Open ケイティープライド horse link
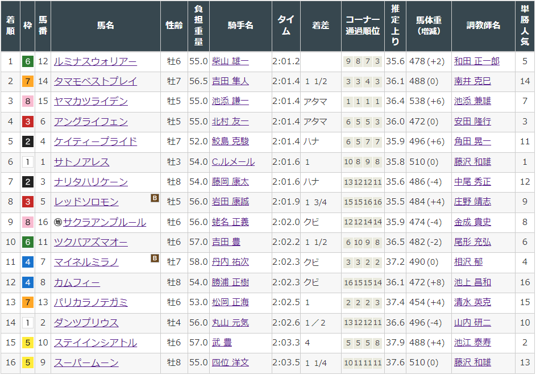Image resolution: width=536 pixels, height=375 pixels. click(95, 141)
